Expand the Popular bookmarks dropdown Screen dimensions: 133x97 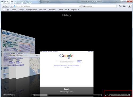75,10
